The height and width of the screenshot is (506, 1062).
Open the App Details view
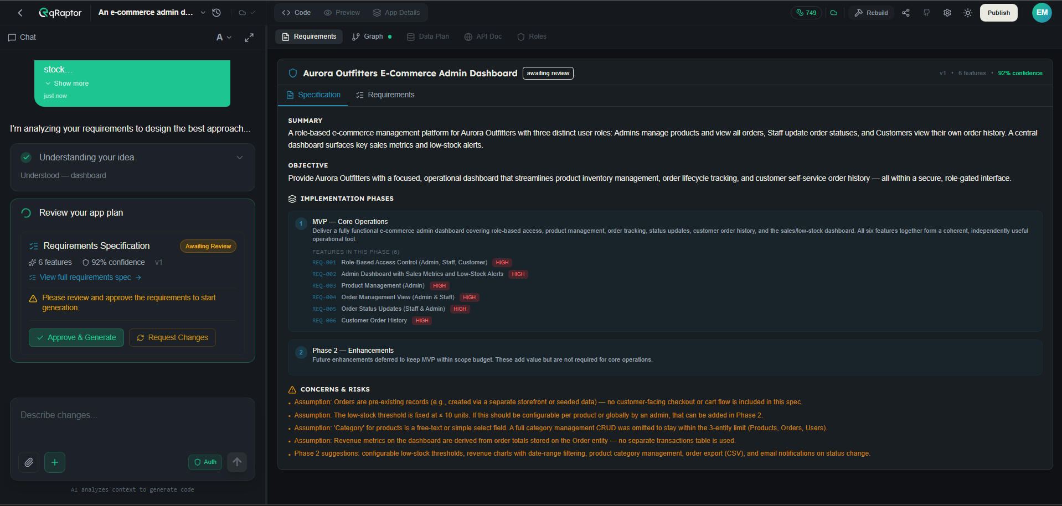(x=396, y=13)
